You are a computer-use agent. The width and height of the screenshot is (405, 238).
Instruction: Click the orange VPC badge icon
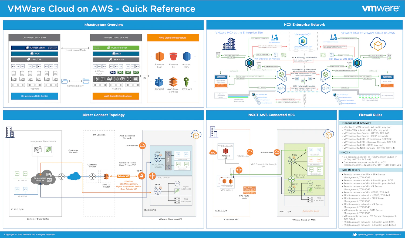[x=213, y=152]
